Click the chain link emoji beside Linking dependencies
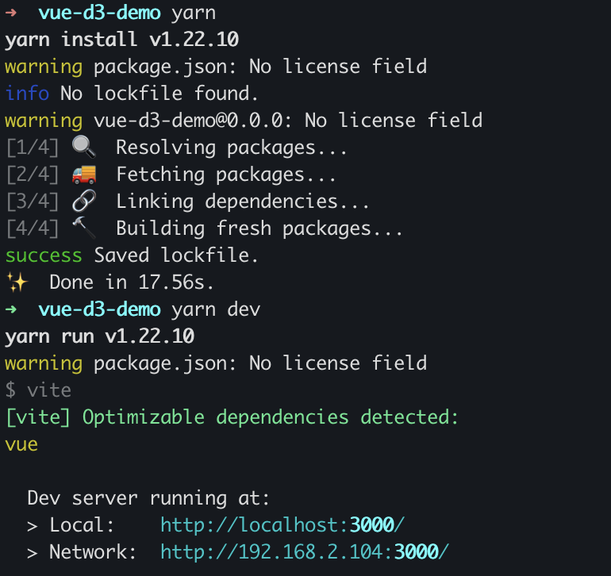This screenshot has height=576, width=611. click(84, 201)
